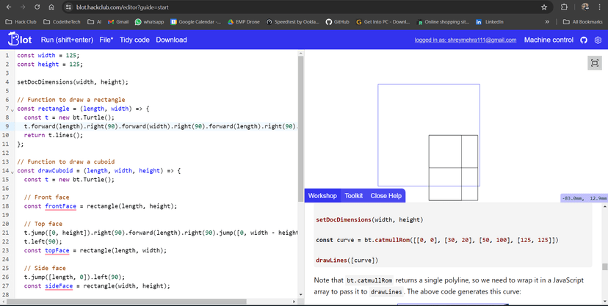Collapse the rectangle function at line 7
Screen dimensions: 608x306
[12, 109]
